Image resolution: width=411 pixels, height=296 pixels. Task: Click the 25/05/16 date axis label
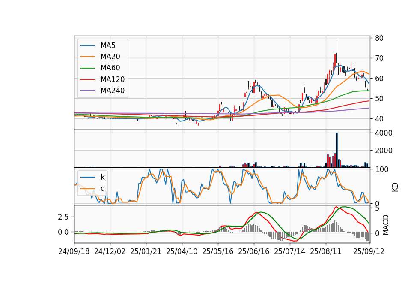[x=217, y=251]
